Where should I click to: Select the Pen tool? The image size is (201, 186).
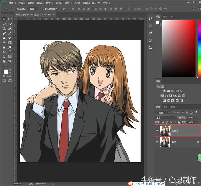(x=4, y=52)
